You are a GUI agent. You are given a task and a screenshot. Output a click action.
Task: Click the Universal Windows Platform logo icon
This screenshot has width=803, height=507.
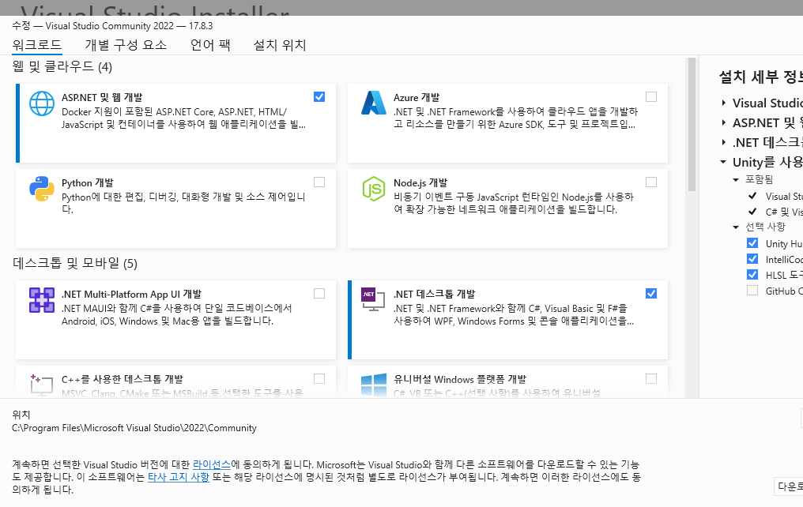tap(374, 385)
